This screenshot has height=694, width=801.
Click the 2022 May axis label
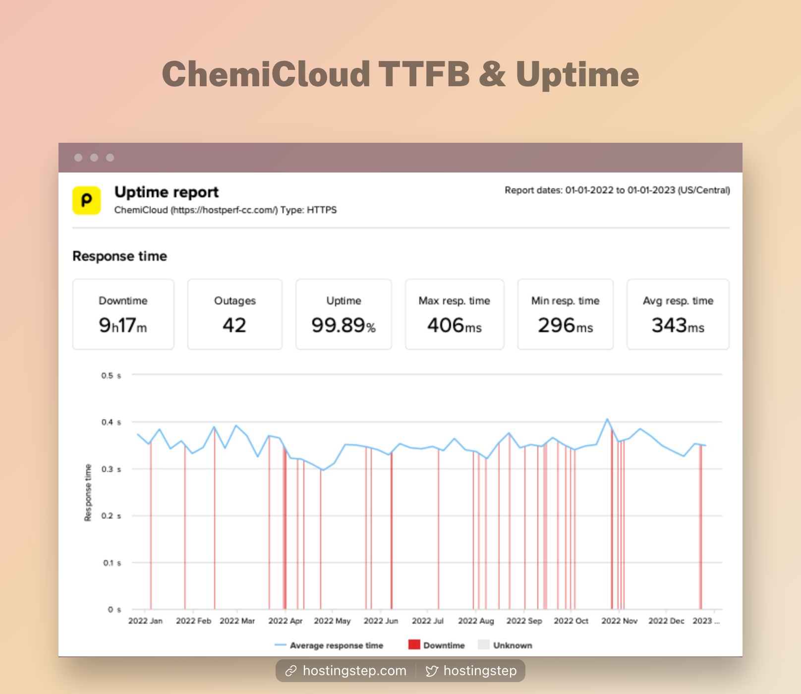click(x=332, y=621)
